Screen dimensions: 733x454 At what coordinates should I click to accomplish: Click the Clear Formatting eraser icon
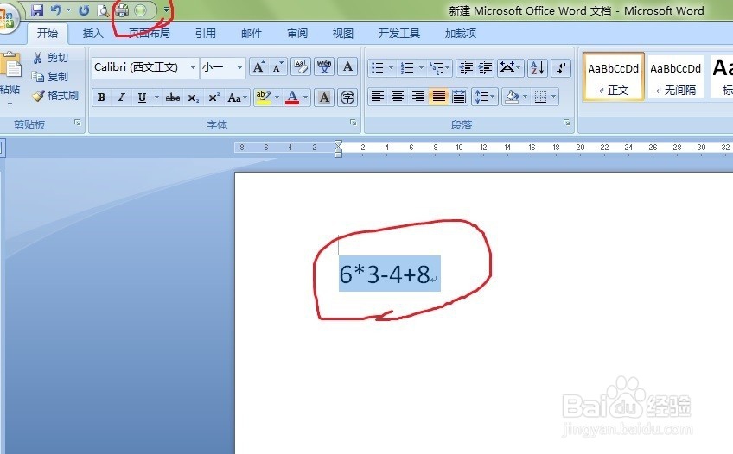[x=301, y=67]
